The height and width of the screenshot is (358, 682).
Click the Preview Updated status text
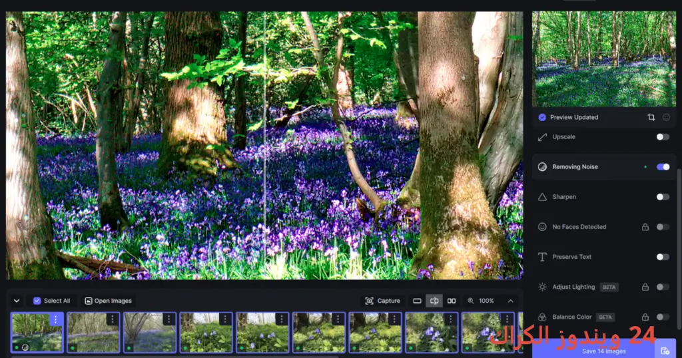pos(574,117)
